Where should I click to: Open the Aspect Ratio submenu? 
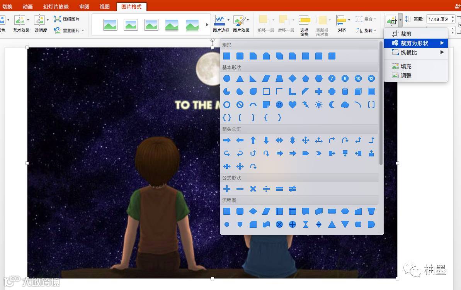416,53
